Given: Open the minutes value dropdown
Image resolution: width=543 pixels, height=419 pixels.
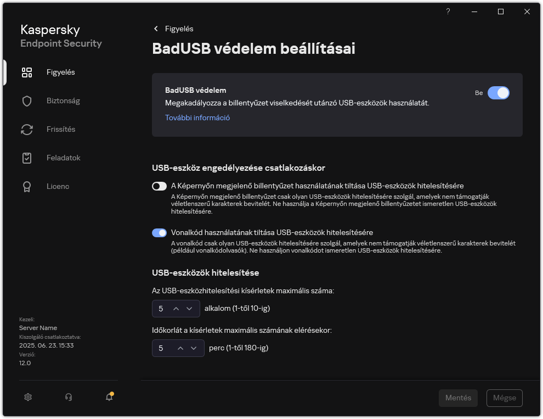Looking at the screenshot, I should coord(193,348).
